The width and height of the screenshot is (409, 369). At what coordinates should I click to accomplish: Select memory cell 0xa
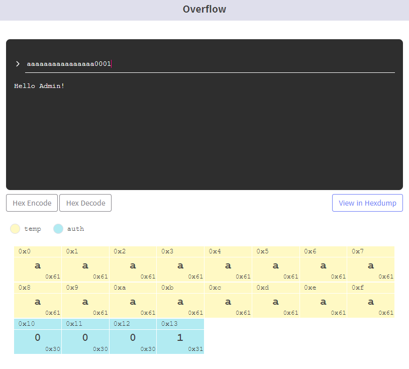(133, 300)
